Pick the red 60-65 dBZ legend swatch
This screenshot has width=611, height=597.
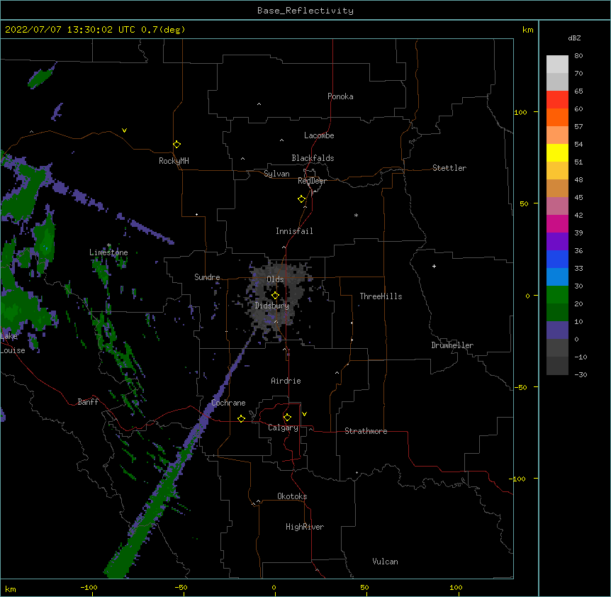coord(557,99)
